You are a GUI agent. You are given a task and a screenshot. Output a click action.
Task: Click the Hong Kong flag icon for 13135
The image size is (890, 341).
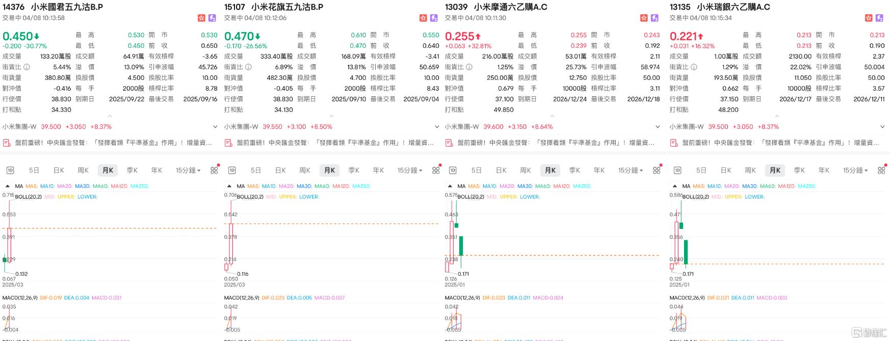[869, 18]
